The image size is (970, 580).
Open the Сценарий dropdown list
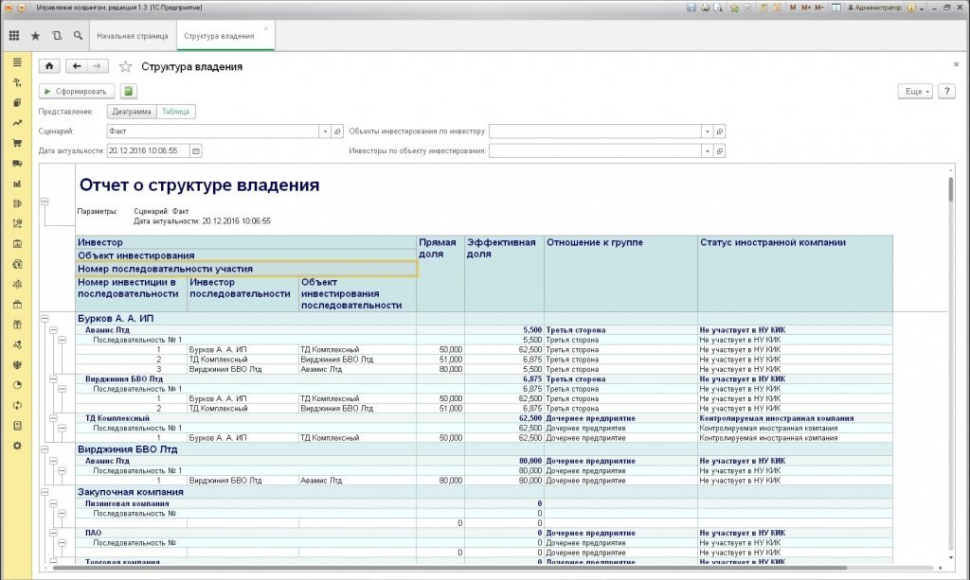(x=325, y=132)
